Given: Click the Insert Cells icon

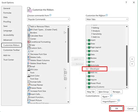Looking at the screenshot, I should [x=29, y=94].
